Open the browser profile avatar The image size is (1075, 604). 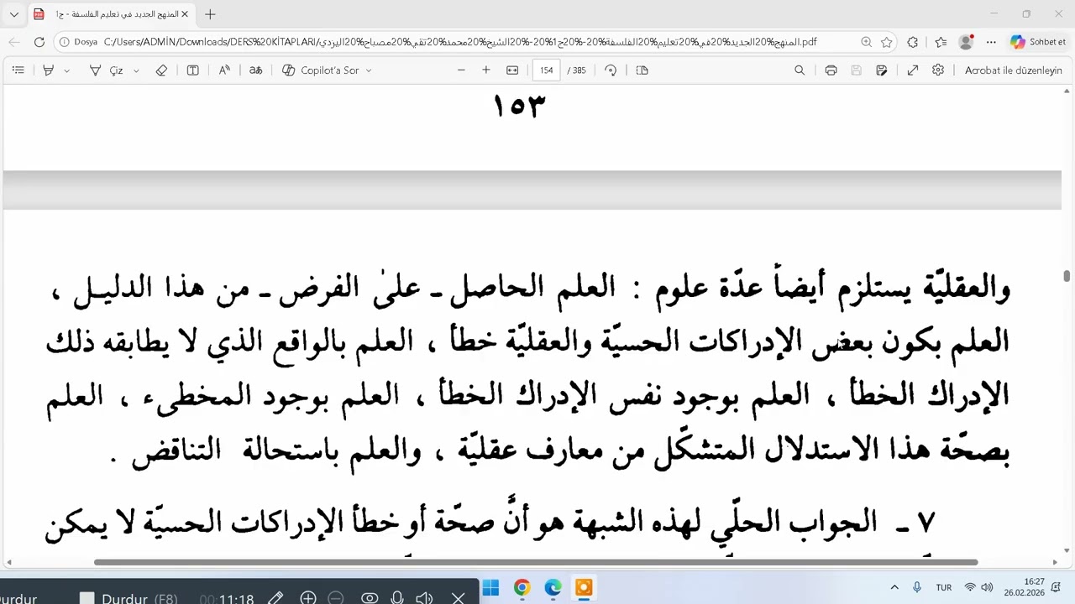point(966,42)
